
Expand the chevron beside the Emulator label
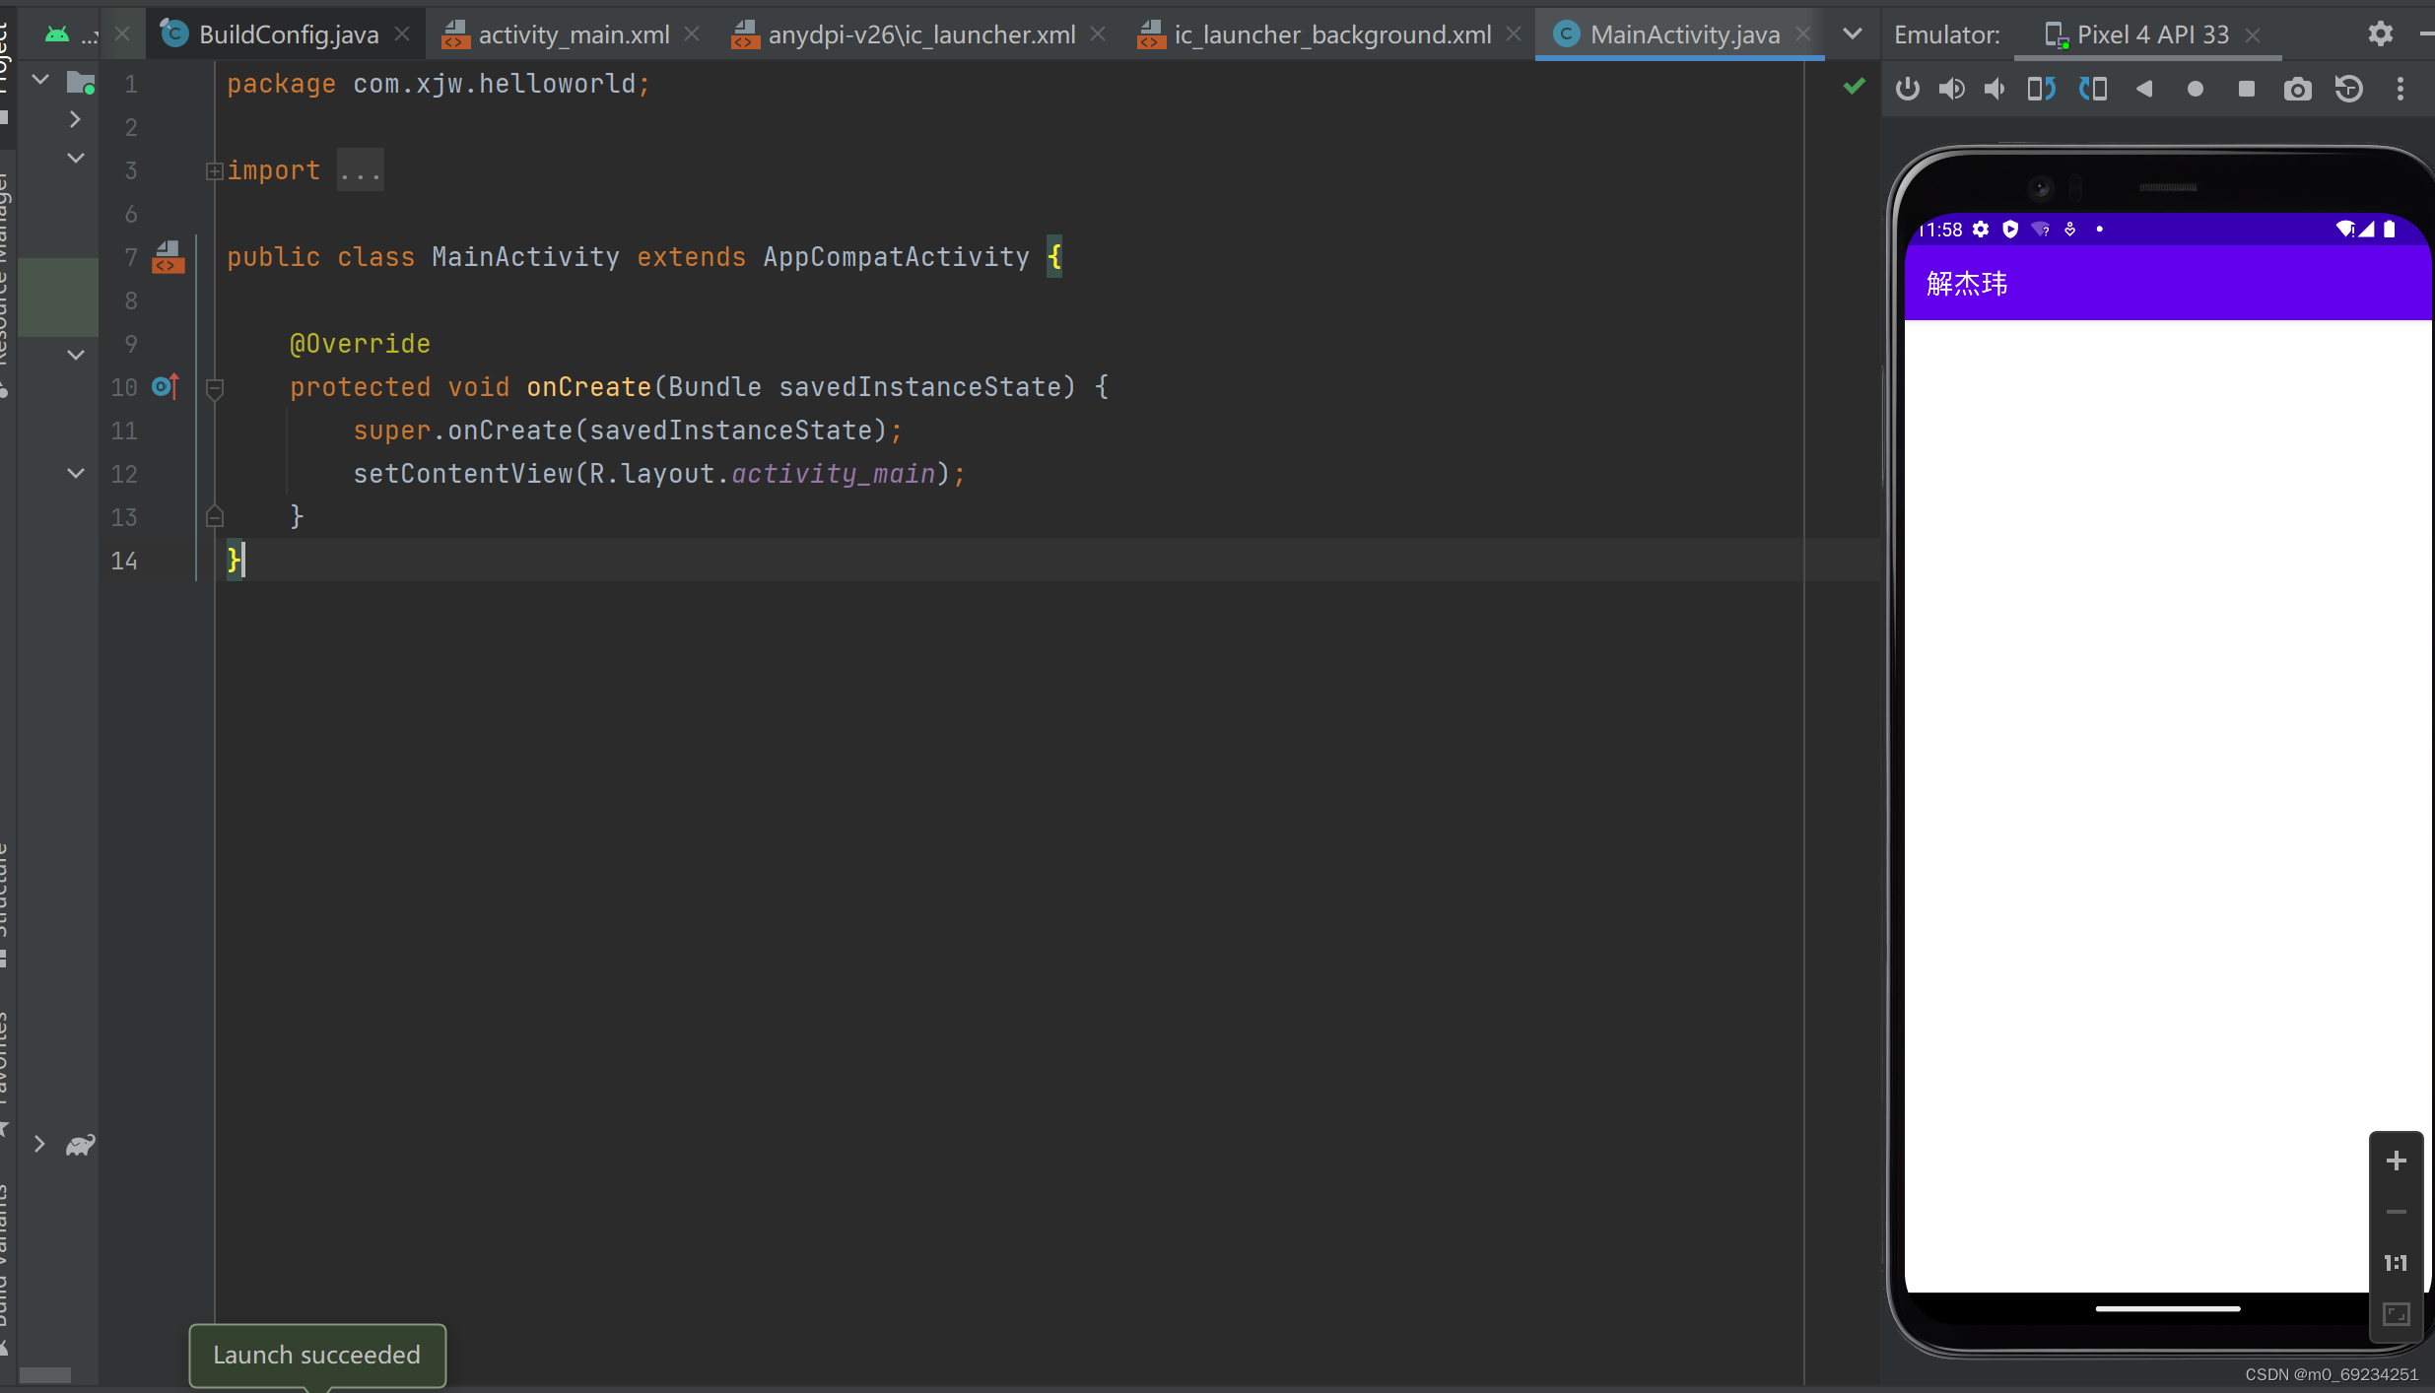pos(1852,33)
